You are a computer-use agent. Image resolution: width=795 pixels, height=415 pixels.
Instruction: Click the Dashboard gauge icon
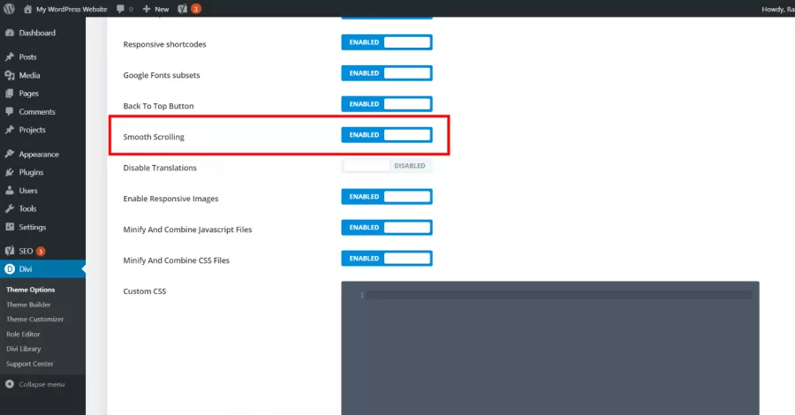10,33
